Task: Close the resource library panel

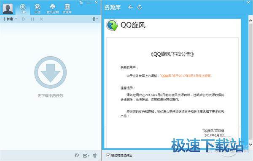Action: coord(248,3)
